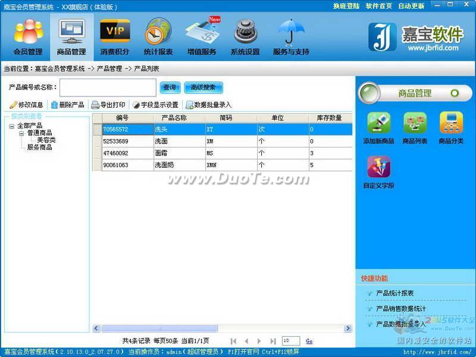Click 添加新商品 icon in side panel
The height and width of the screenshot is (357, 476).
coord(378,128)
